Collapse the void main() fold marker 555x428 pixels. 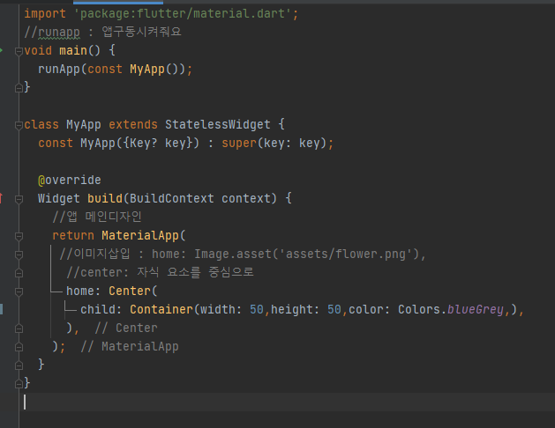click(19, 52)
